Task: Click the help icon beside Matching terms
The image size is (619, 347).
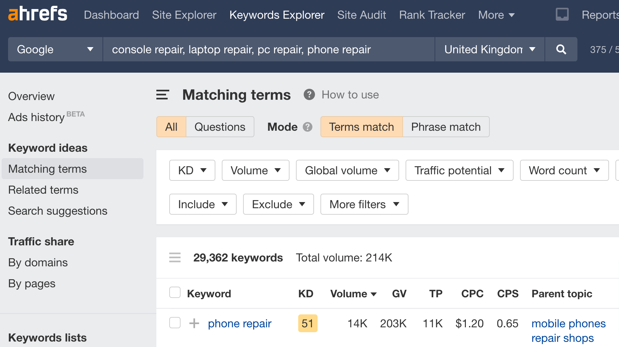Action: point(309,95)
